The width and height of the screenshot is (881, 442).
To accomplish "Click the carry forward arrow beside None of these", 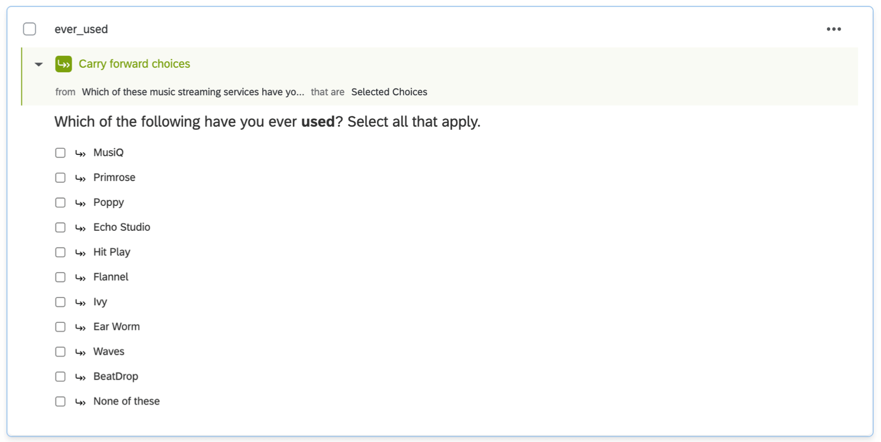I will tap(80, 402).
